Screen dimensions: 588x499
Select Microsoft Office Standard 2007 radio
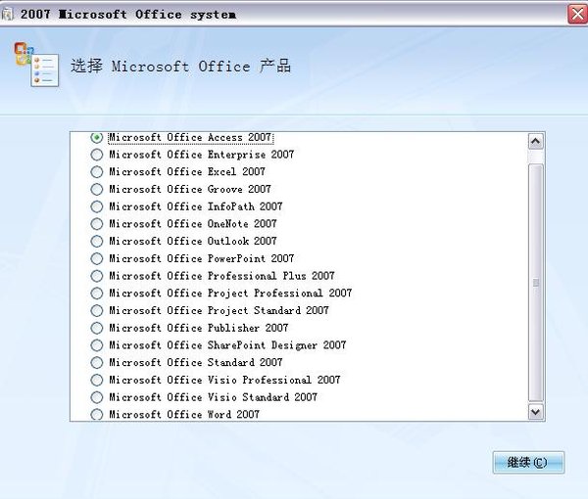click(x=96, y=362)
